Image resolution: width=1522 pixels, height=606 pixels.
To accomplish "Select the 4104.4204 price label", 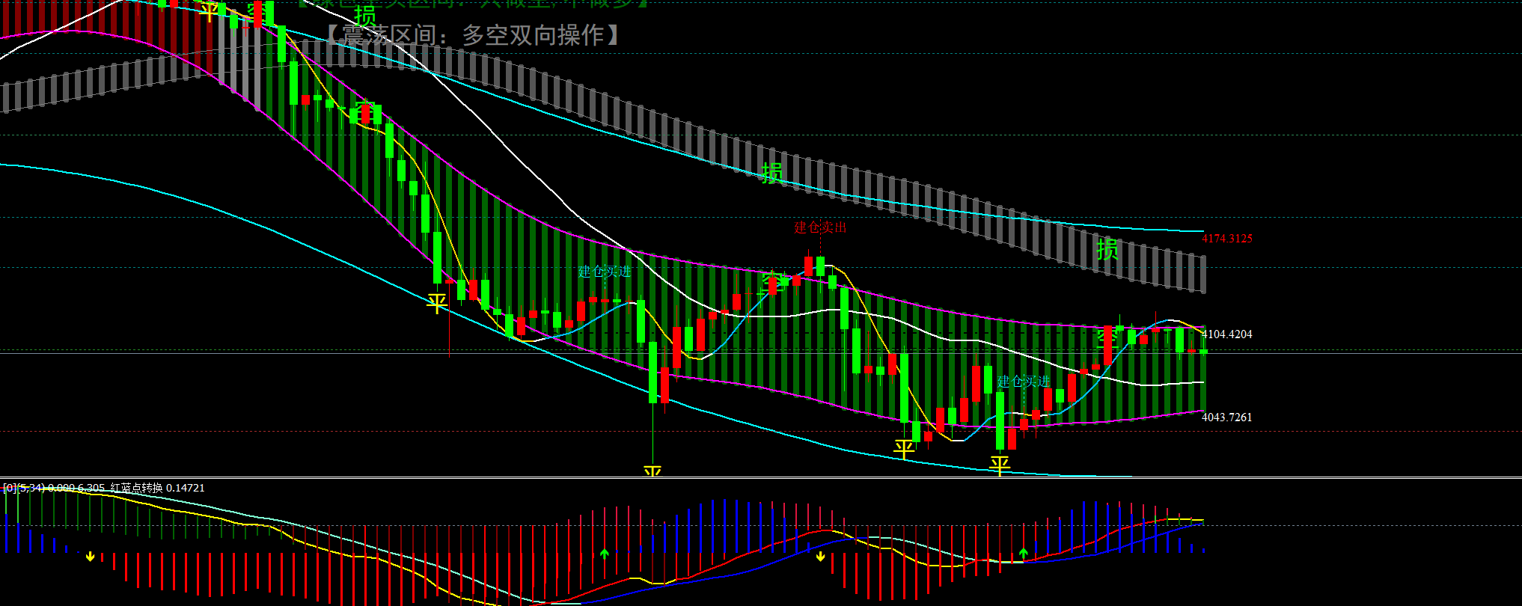I will click(1227, 334).
